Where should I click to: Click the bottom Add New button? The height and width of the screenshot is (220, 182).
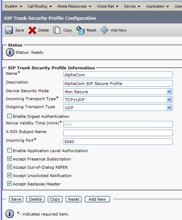tap(97, 199)
